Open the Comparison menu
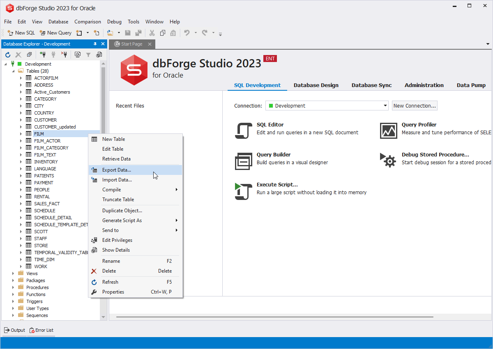Viewport: 493px width, 349px height. (x=88, y=22)
